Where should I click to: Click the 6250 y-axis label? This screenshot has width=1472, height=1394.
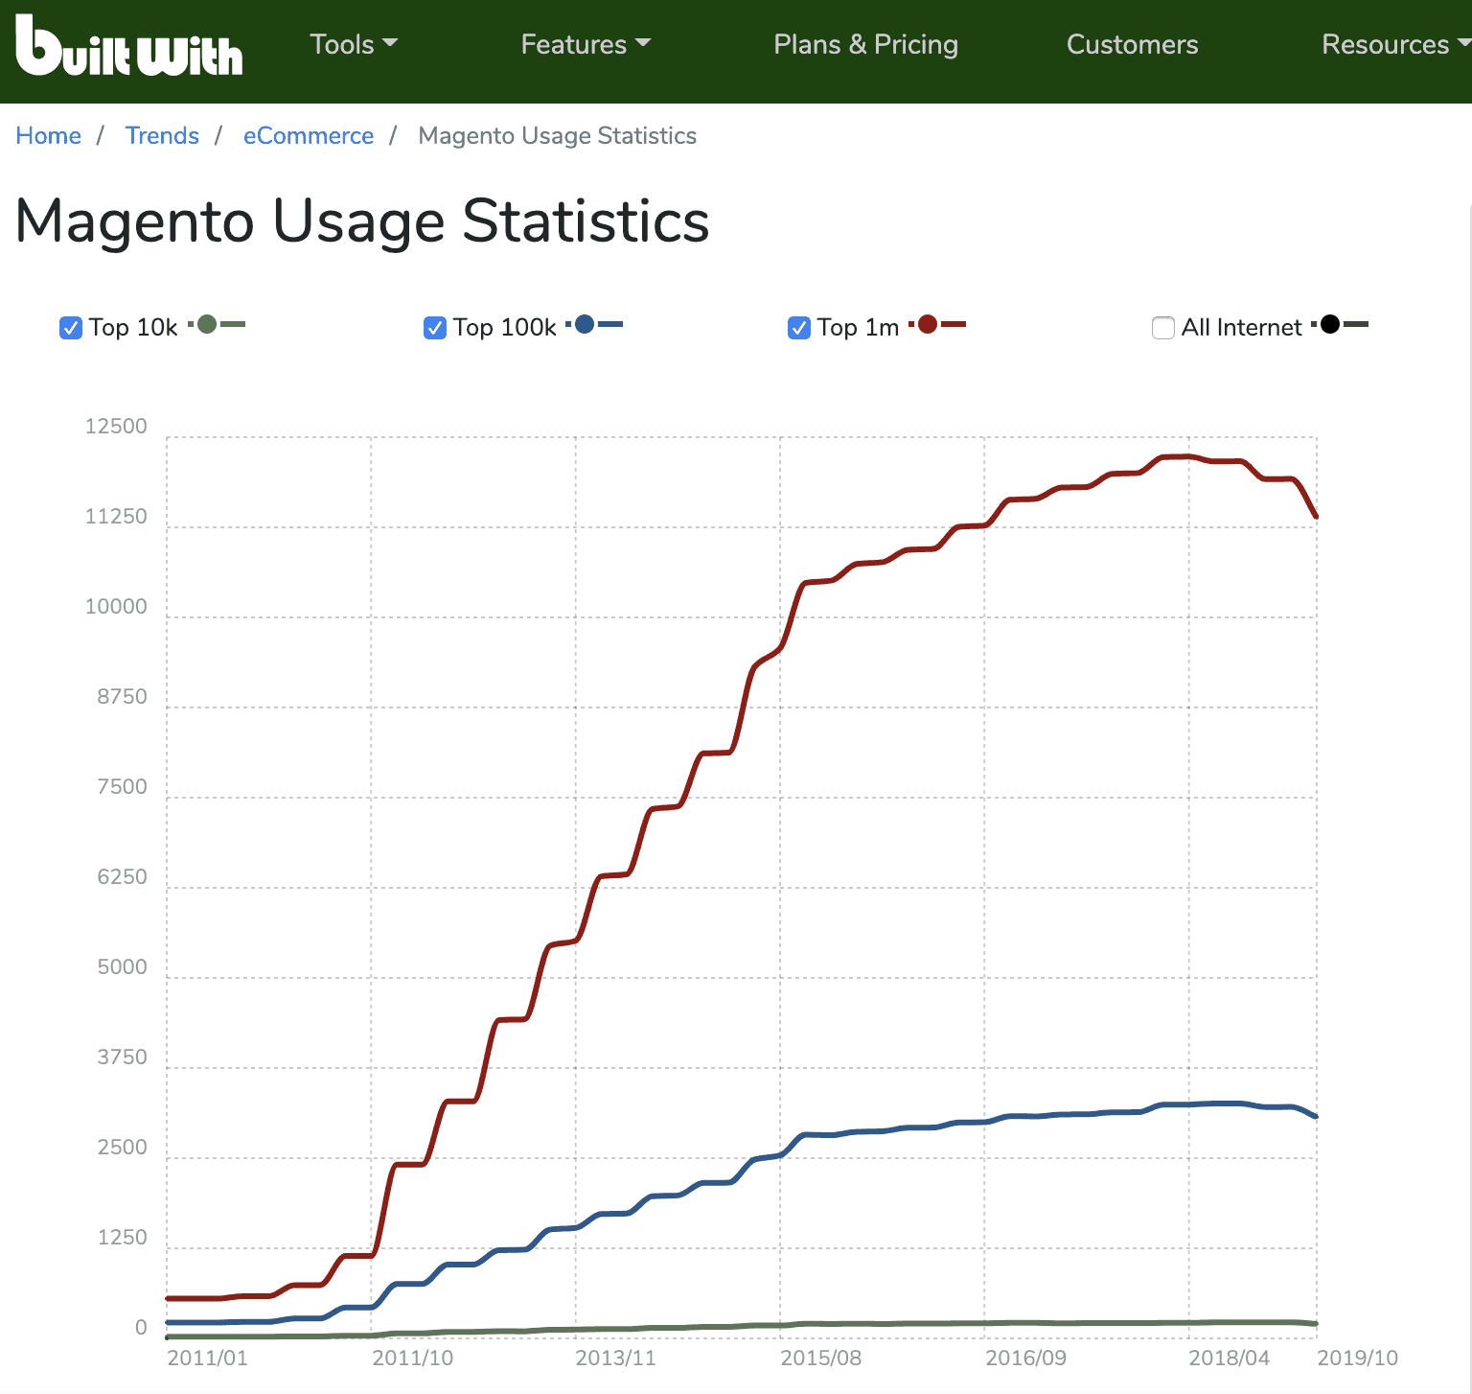[x=122, y=877]
